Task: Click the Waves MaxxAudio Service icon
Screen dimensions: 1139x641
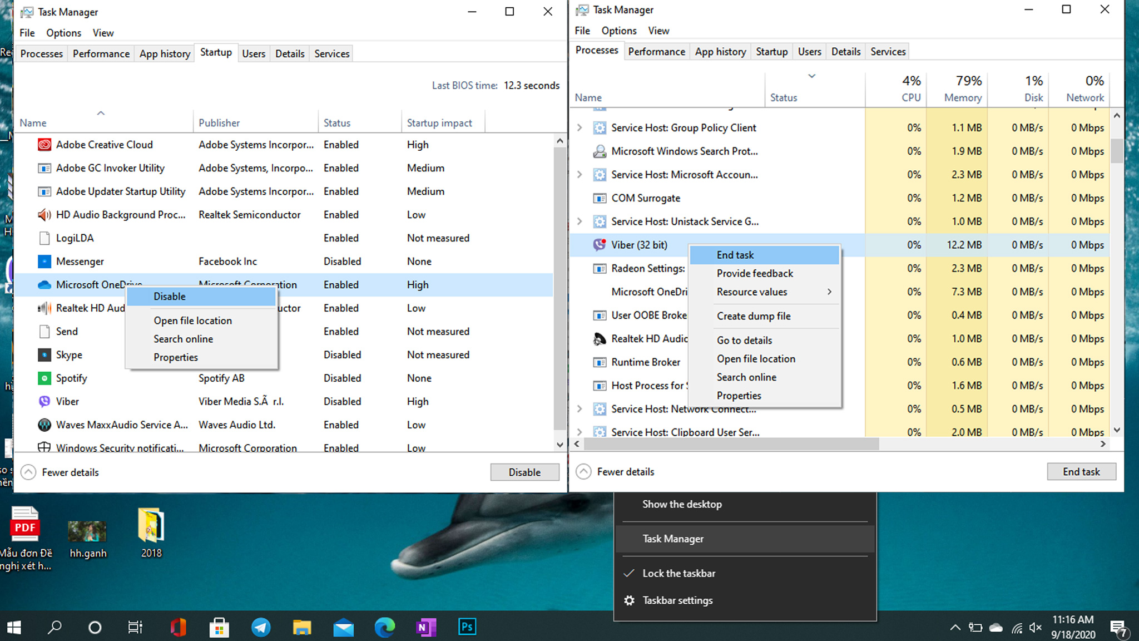Action: (x=44, y=425)
